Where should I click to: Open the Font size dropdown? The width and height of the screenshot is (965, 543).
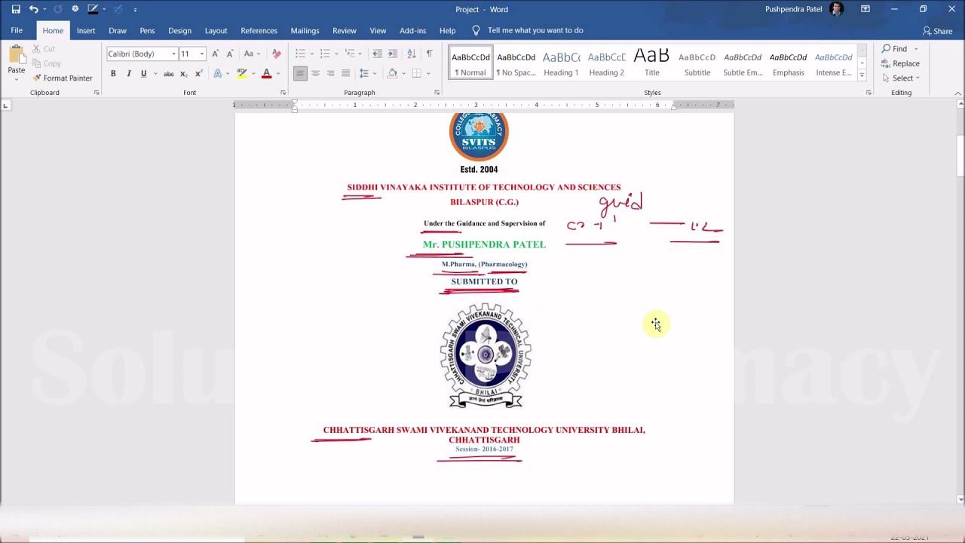202,54
